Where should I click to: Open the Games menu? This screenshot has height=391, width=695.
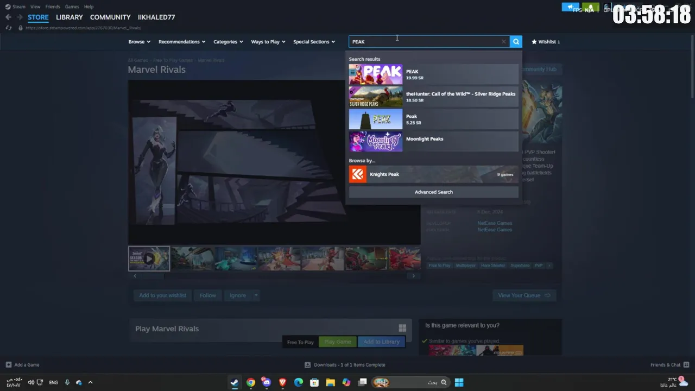pyautogui.click(x=72, y=7)
